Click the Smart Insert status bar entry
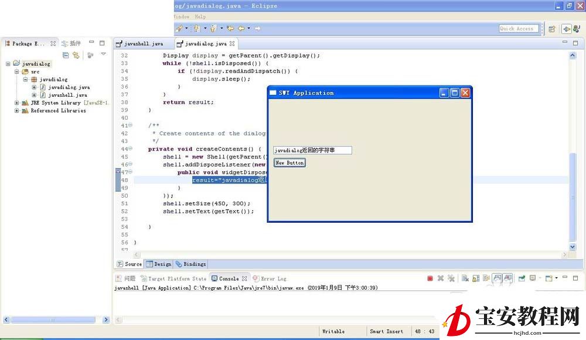The height and width of the screenshot is (340, 586). 386,331
